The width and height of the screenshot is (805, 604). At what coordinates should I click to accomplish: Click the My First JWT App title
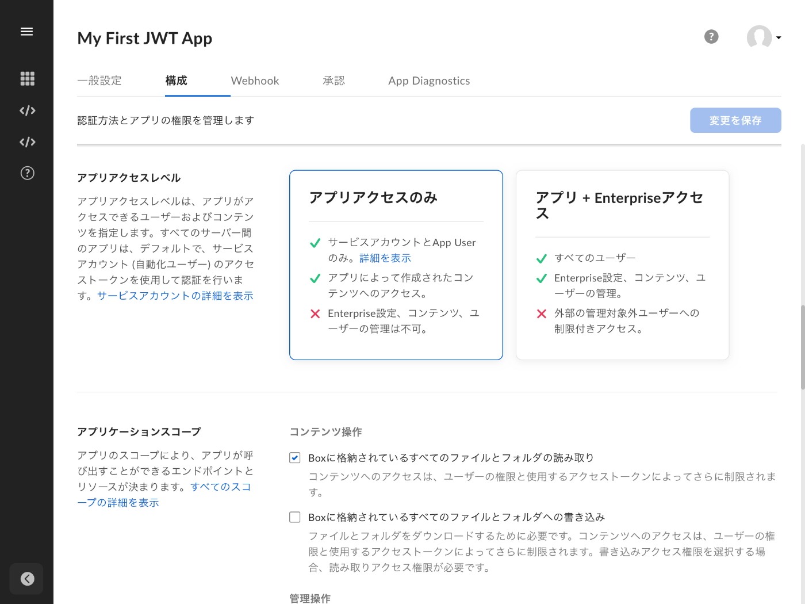145,38
